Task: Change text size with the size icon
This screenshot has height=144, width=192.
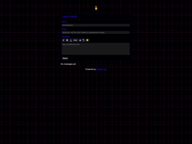Action: coord(80,40)
